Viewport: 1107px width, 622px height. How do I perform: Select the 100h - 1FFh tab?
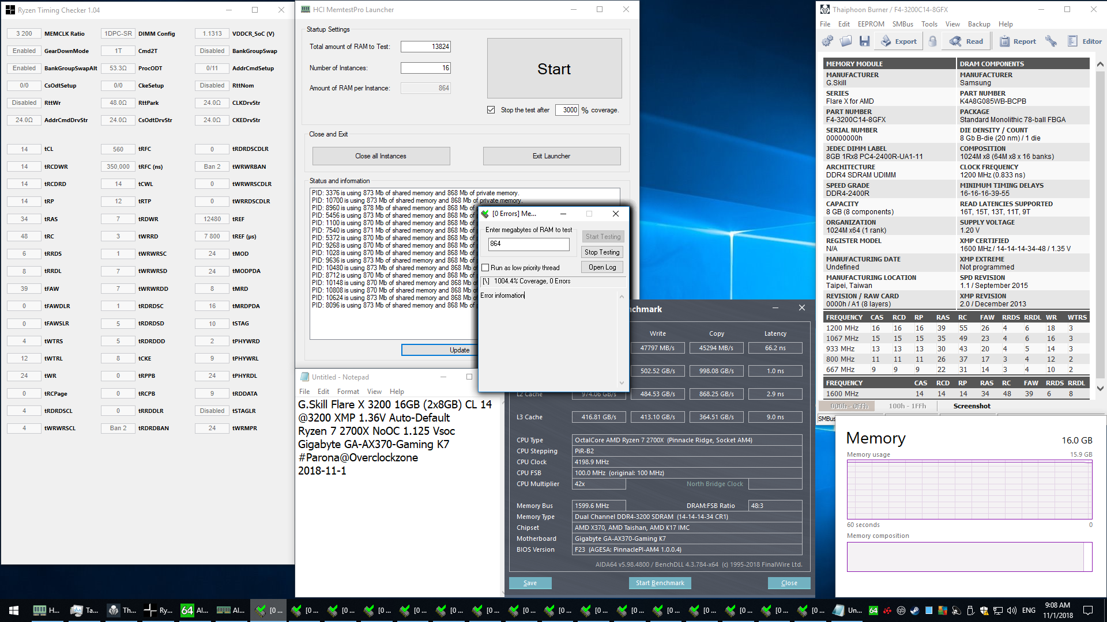coord(907,406)
